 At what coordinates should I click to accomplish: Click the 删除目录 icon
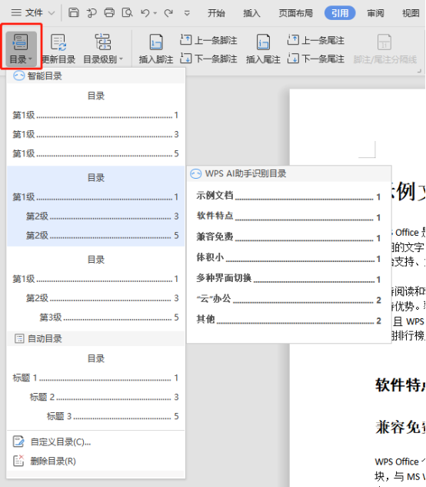(18, 461)
